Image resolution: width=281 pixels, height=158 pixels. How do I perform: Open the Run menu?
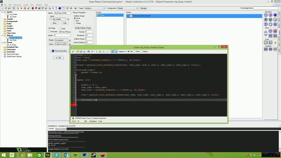point(32,5)
